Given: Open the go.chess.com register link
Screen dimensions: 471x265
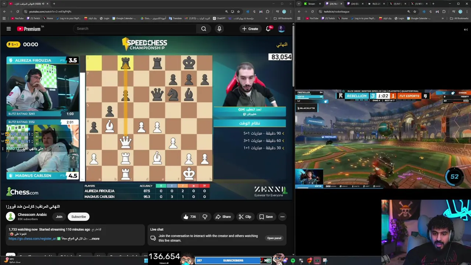Looking at the screenshot, I should coord(32,239).
